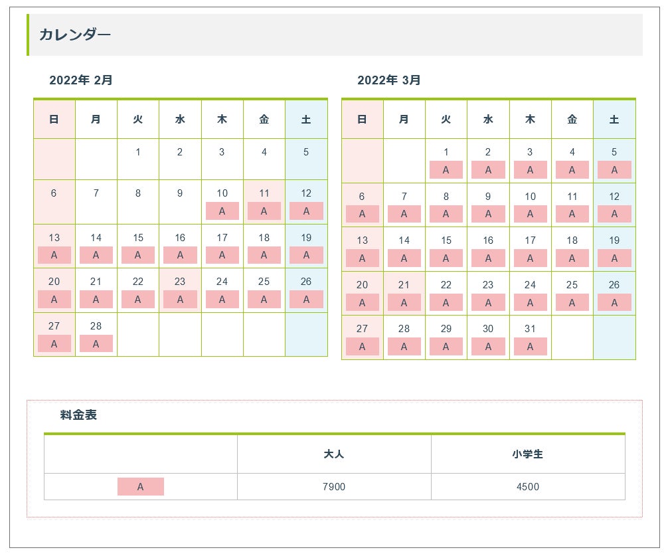Select the A plan on March 3
The height and width of the screenshot is (556, 666).
[530, 170]
